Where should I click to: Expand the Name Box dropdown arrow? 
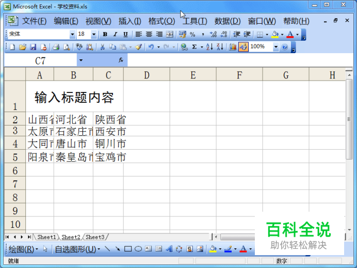(x=81, y=60)
